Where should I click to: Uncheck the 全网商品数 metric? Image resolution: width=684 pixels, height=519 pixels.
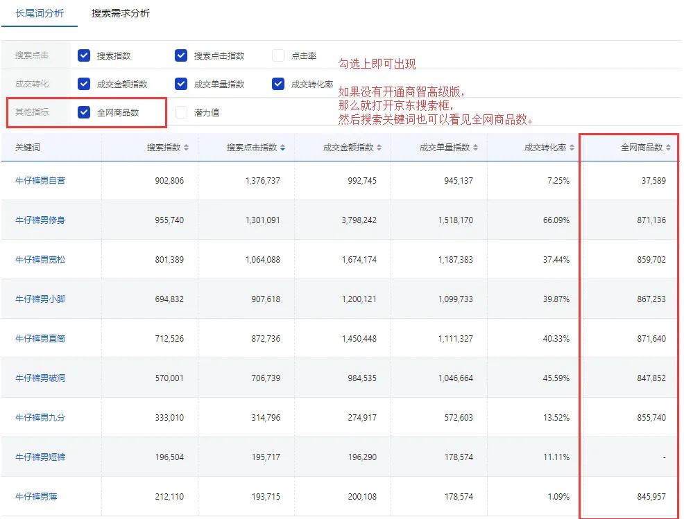coord(84,112)
